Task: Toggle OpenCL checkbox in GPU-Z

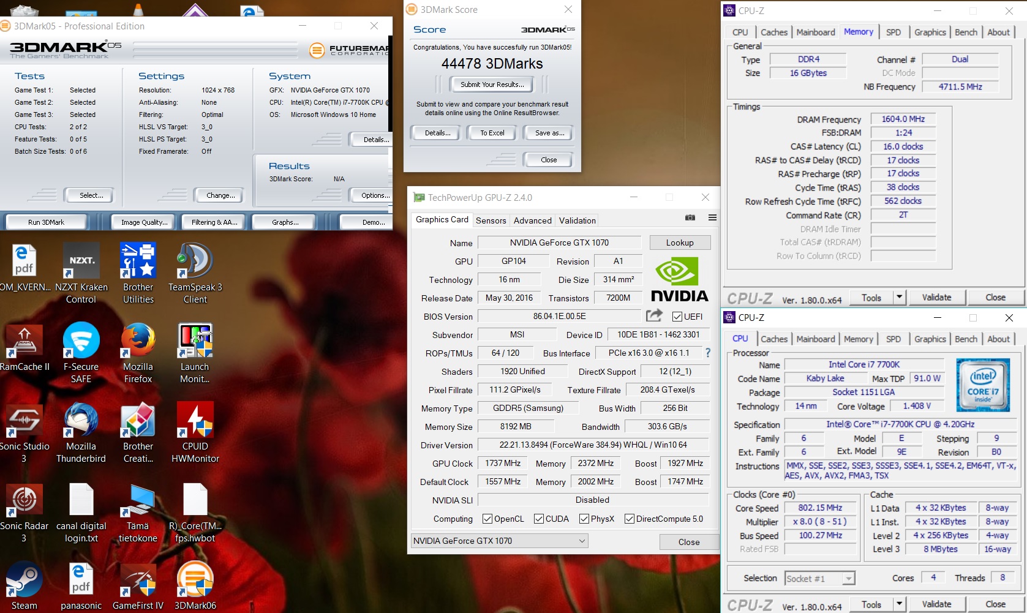Action: (x=487, y=519)
